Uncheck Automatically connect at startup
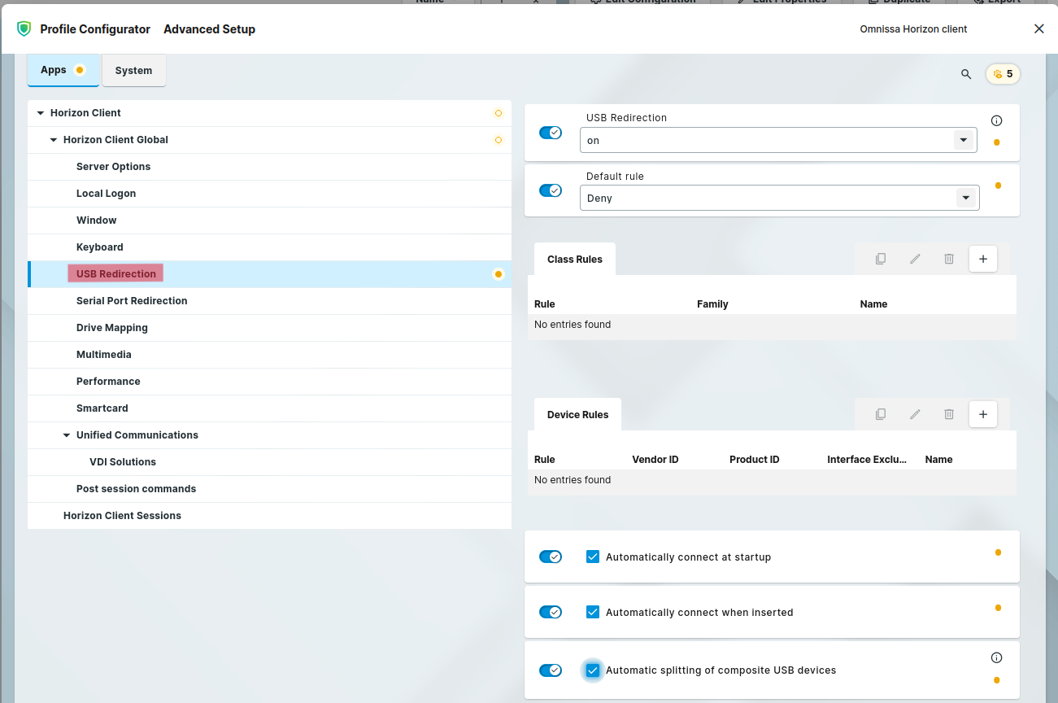 tap(593, 557)
